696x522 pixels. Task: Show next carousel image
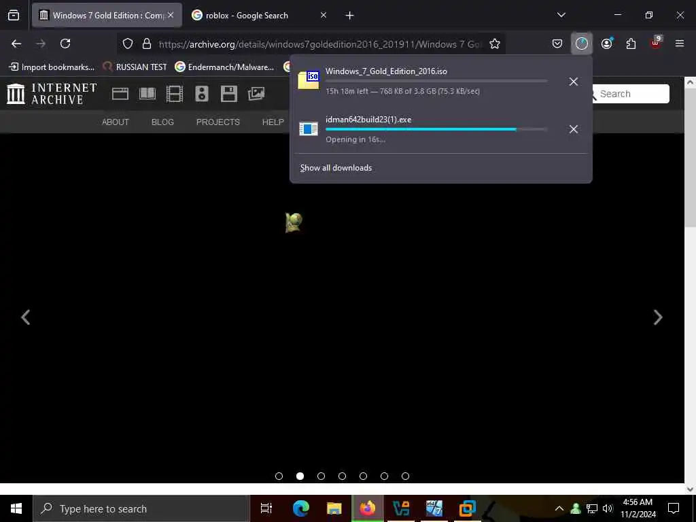658,317
